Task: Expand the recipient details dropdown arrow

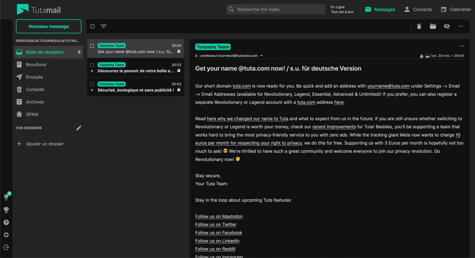Action: (262, 56)
